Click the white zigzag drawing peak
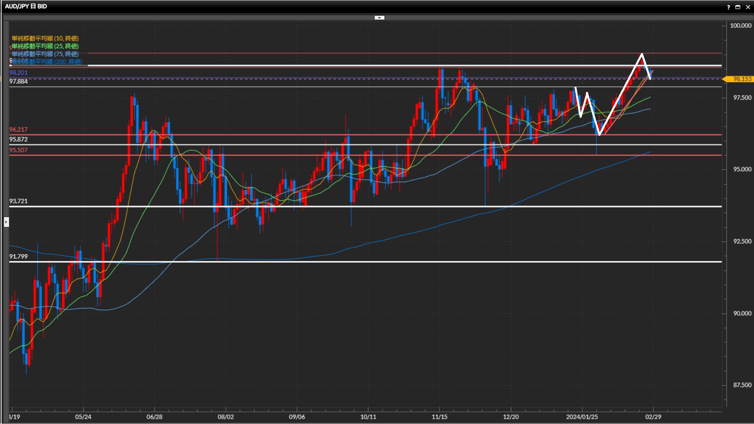 click(642, 54)
